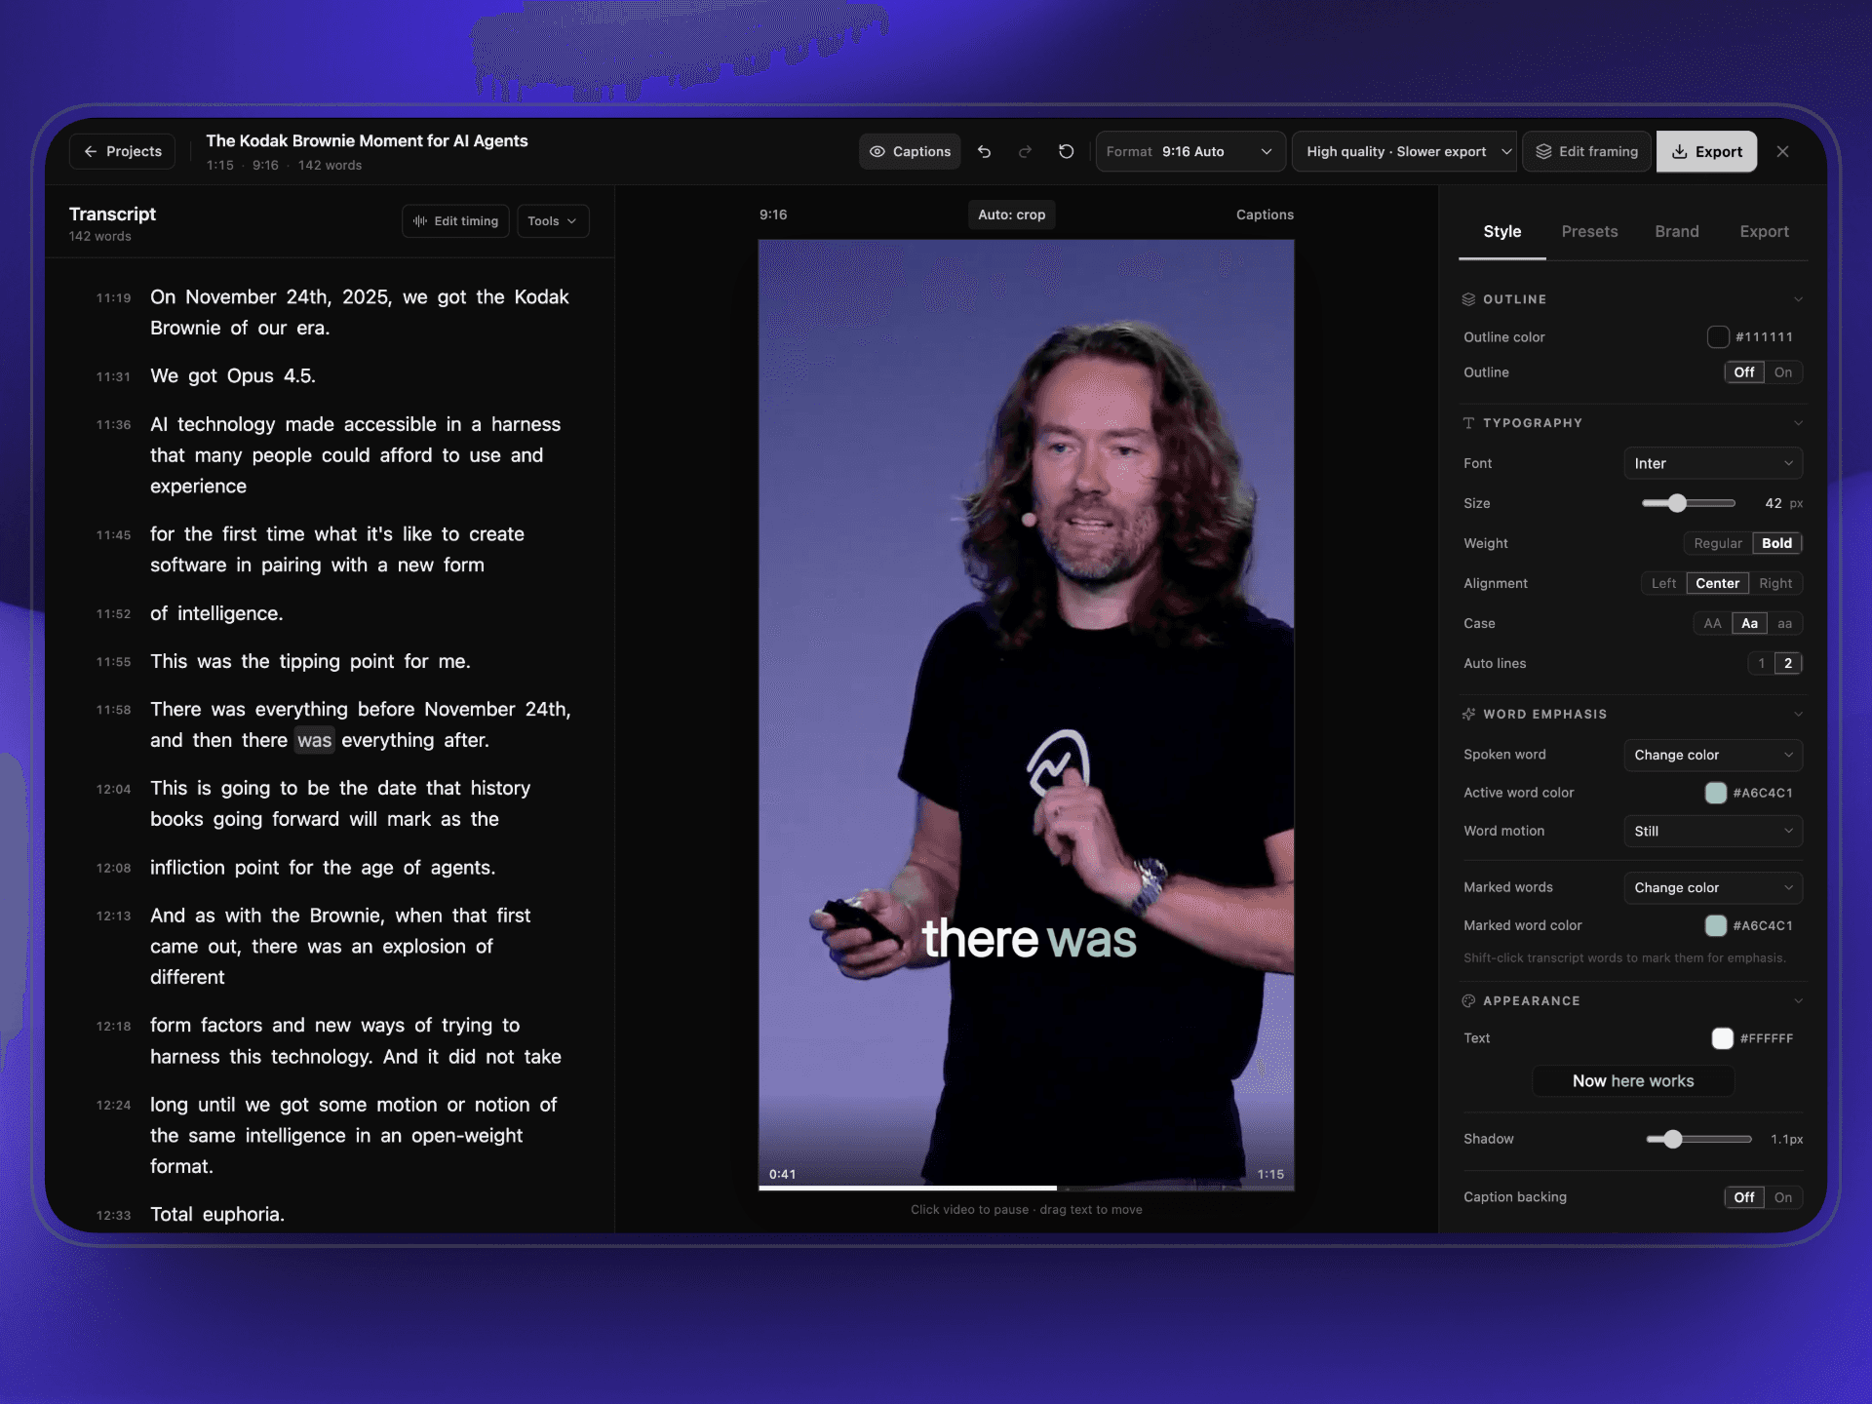This screenshot has height=1404, width=1872.
Task: Click the video progress bar
Action: click(x=1026, y=1189)
